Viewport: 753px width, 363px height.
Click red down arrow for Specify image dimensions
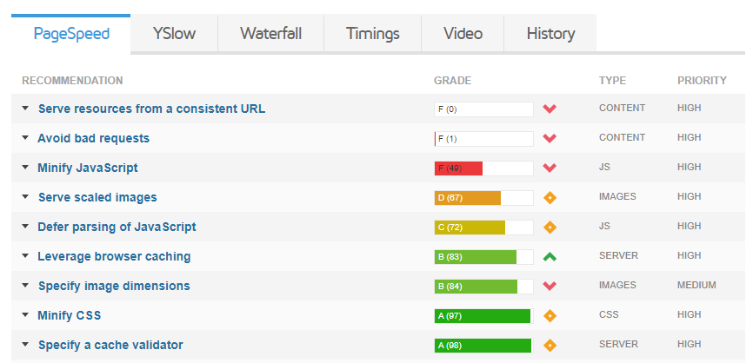click(x=549, y=286)
